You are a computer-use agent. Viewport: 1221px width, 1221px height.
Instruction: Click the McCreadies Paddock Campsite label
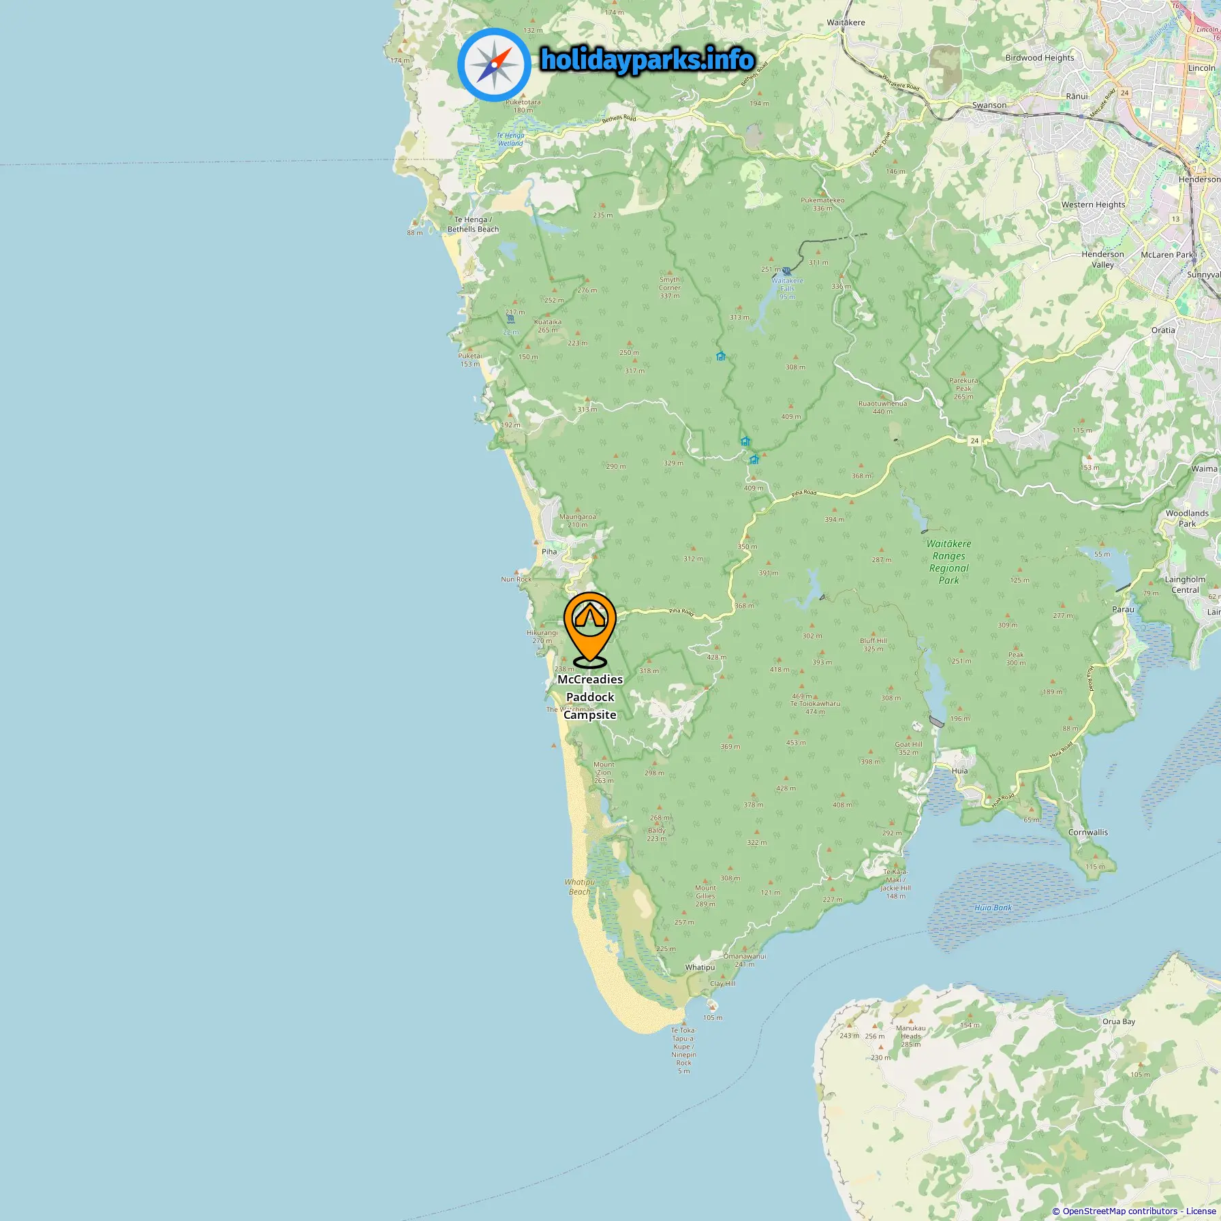[x=590, y=697]
